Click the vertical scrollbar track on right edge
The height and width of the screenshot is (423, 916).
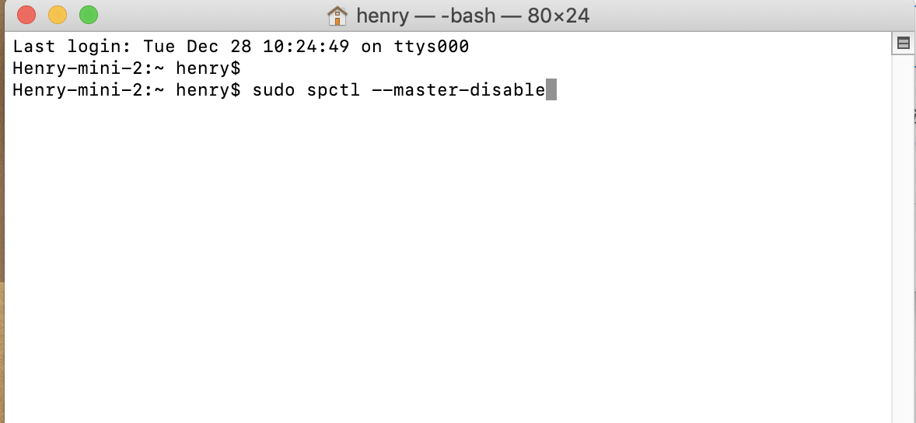click(903, 233)
